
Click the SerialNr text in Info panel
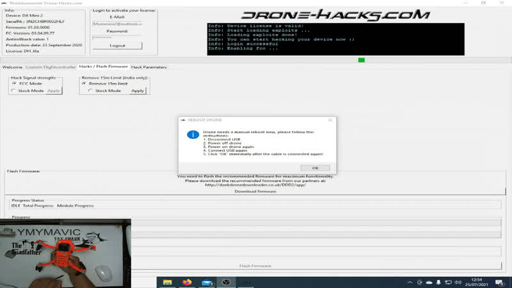coord(35,22)
